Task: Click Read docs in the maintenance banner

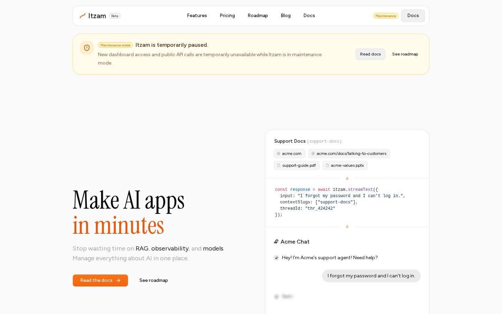Action: pos(370,54)
